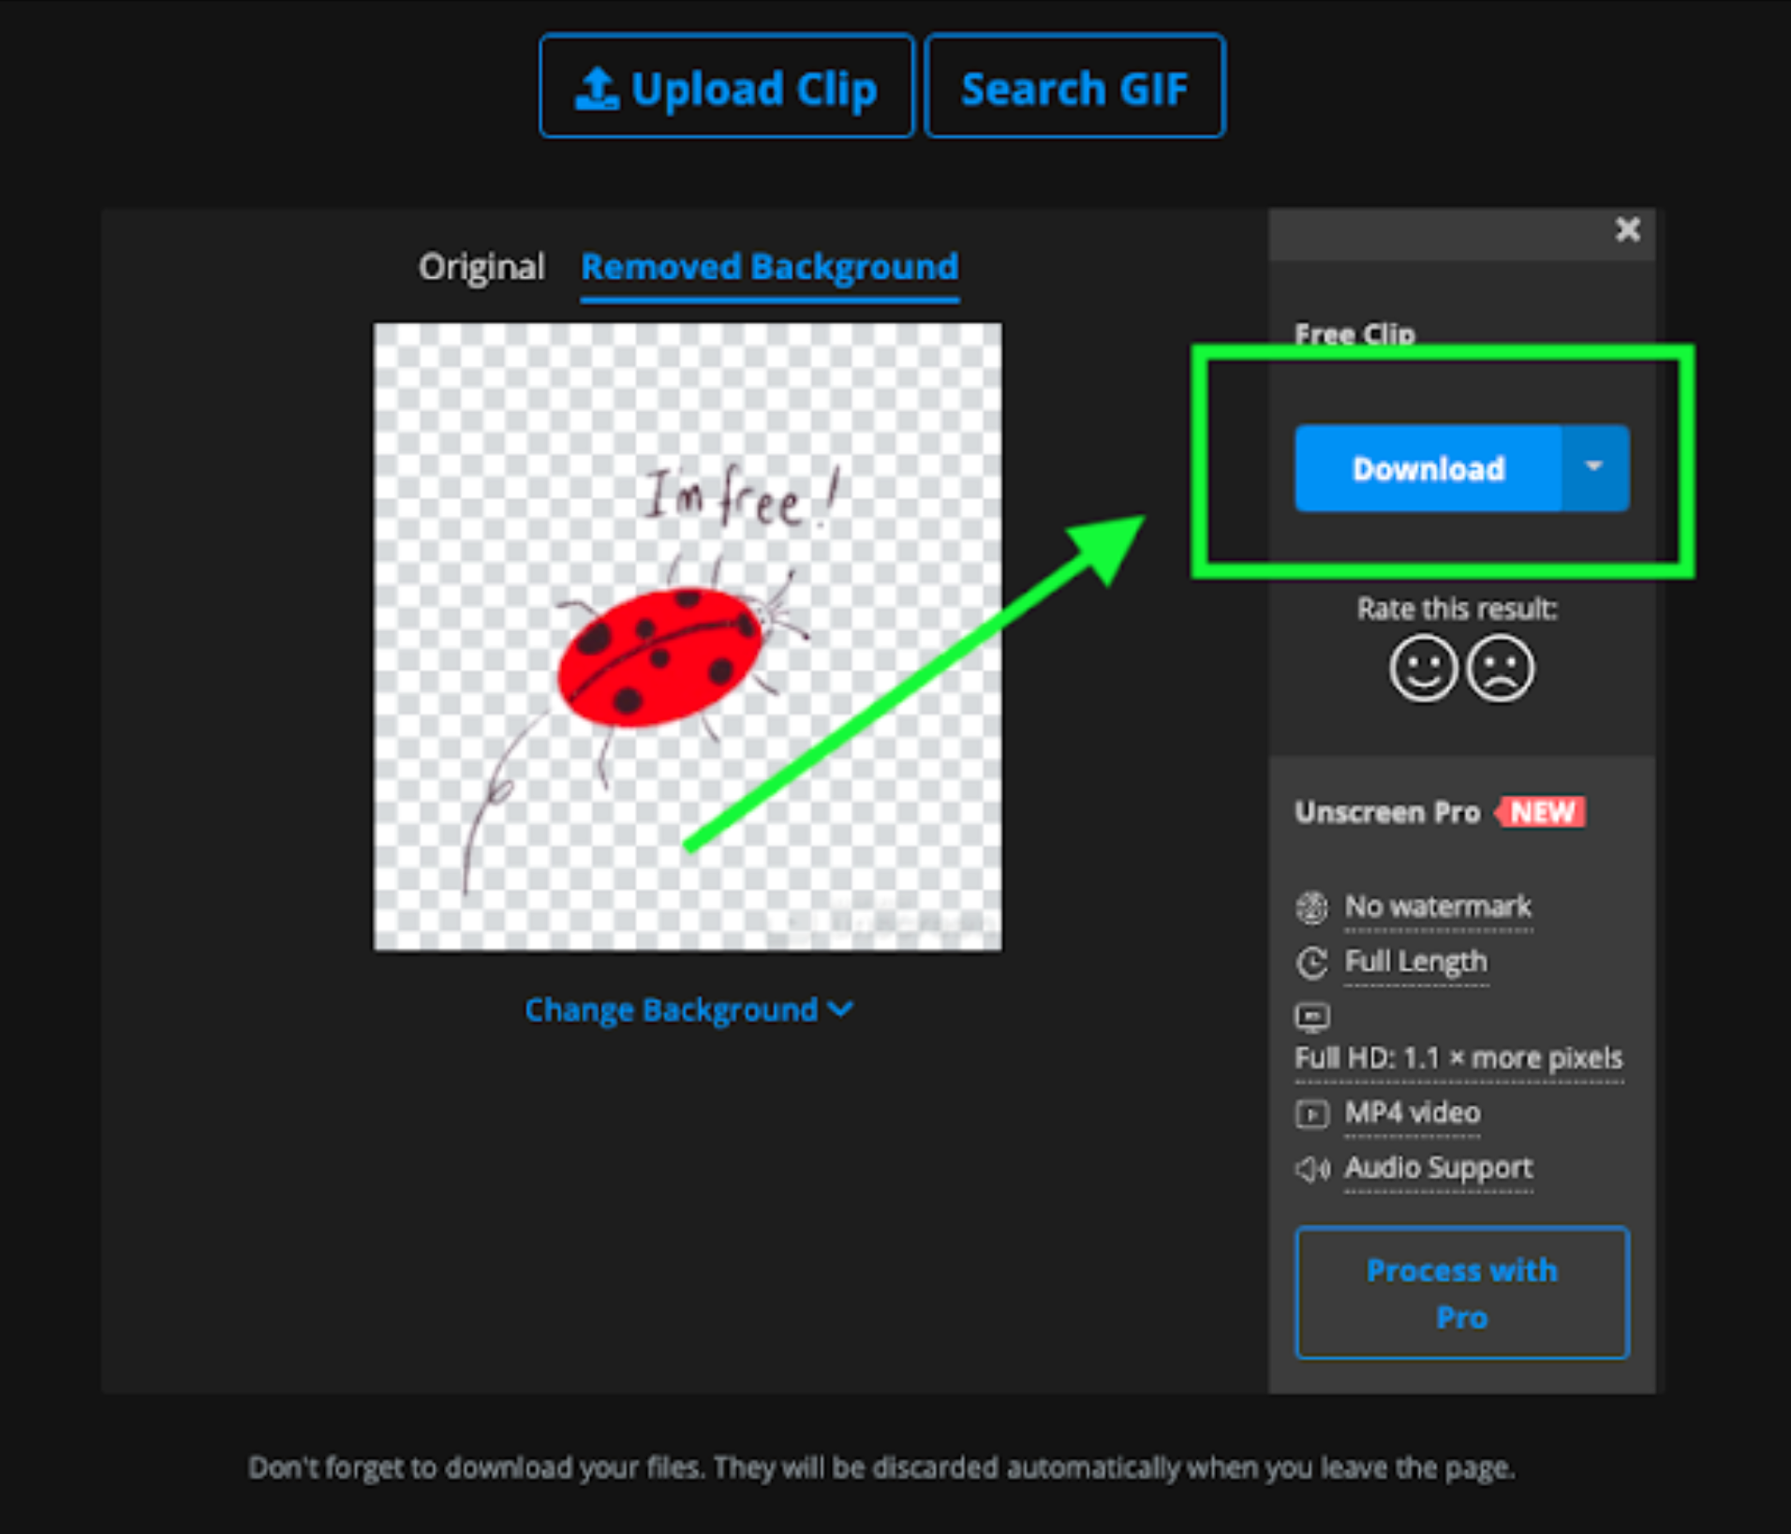Screen dimensions: 1791x1534
Task: Switch to the Original tab
Action: [x=481, y=267]
